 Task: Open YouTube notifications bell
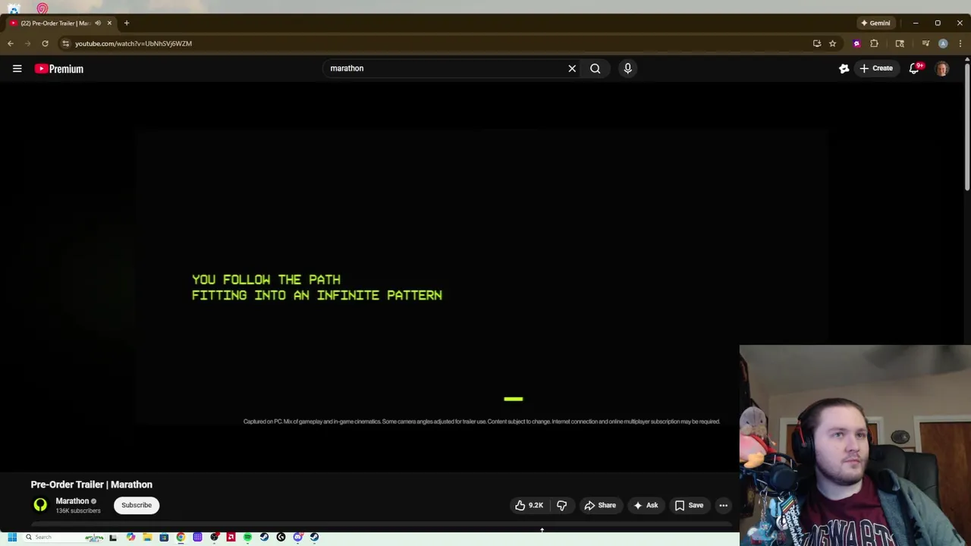tap(915, 68)
